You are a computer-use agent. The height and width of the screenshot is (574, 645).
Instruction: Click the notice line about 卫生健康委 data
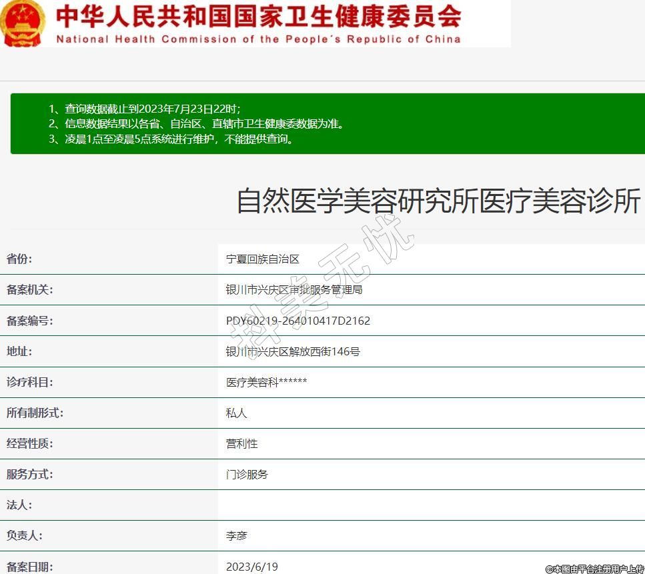tap(196, 124)
